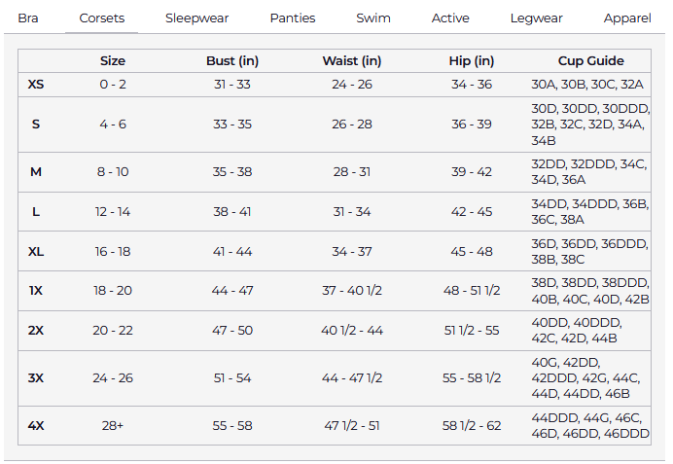Image resolution: width=673 pixels, height=464 pixels.
Task: Click the Waist (in) column header
Action: coord(352,60)
